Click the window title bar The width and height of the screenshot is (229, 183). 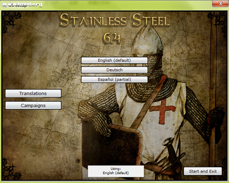106,4
